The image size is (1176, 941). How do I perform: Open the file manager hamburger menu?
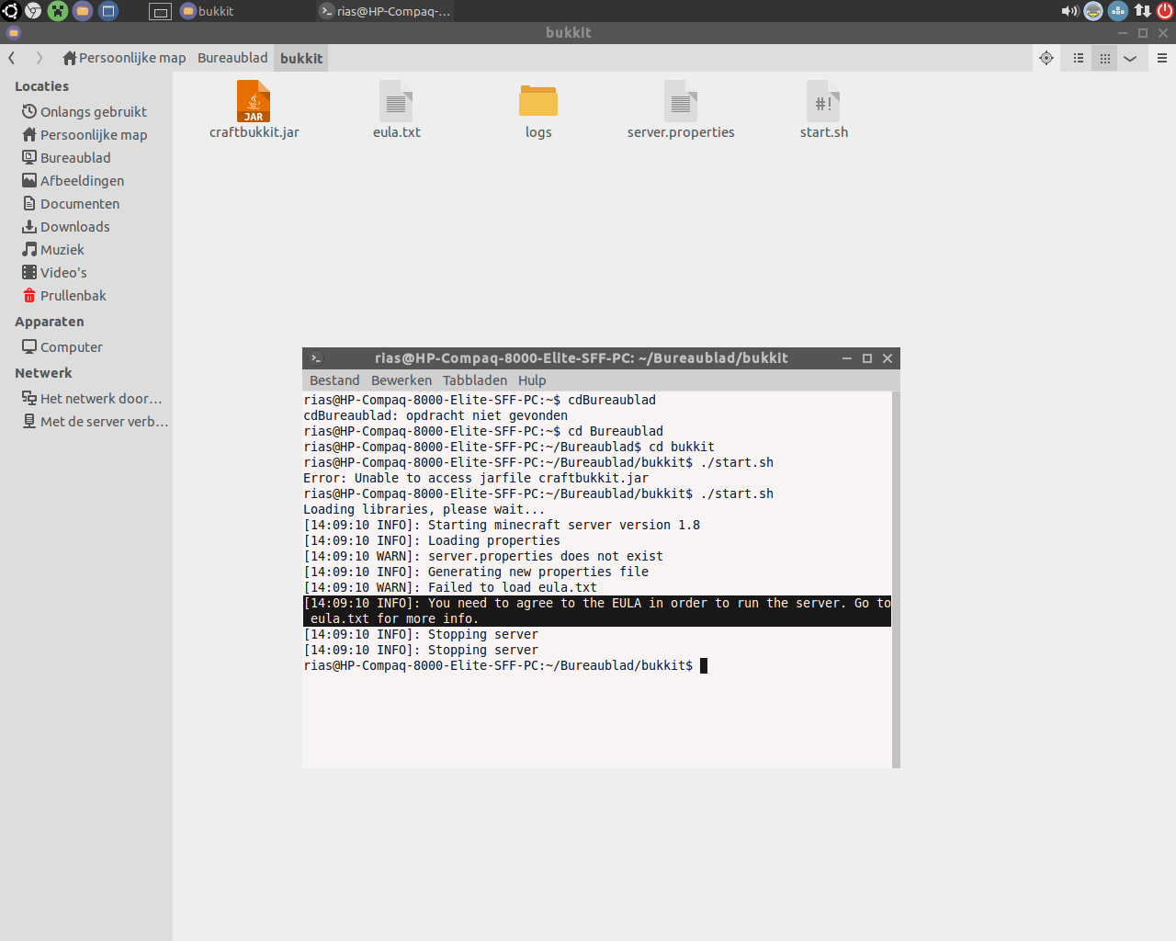tap(1162, 58)
